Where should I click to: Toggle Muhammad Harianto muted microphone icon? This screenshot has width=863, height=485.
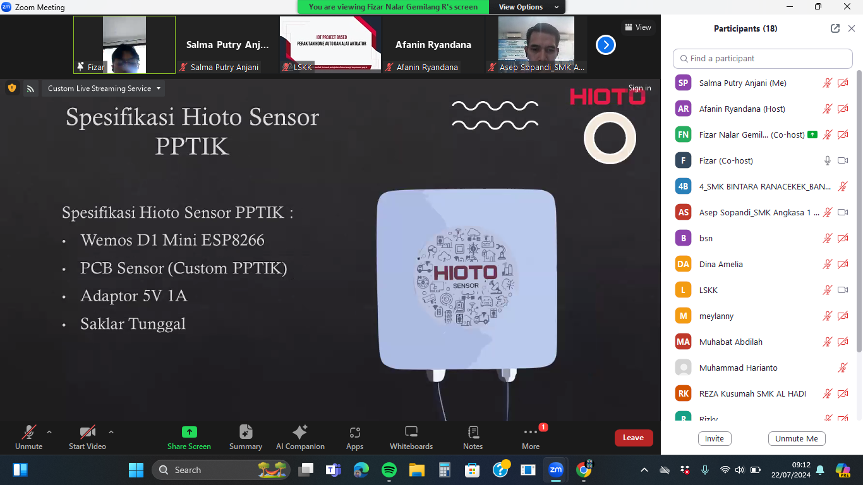[842, 368]
